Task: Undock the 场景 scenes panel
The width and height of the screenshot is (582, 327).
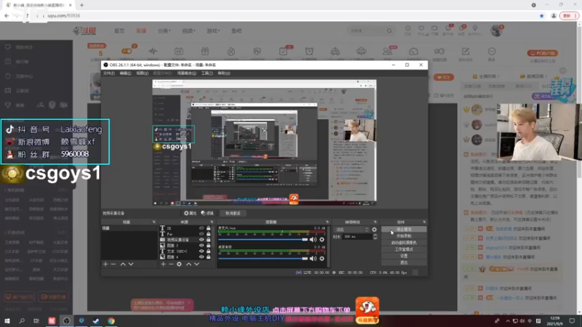Action: pyautogui.click(x=154, y=222)
